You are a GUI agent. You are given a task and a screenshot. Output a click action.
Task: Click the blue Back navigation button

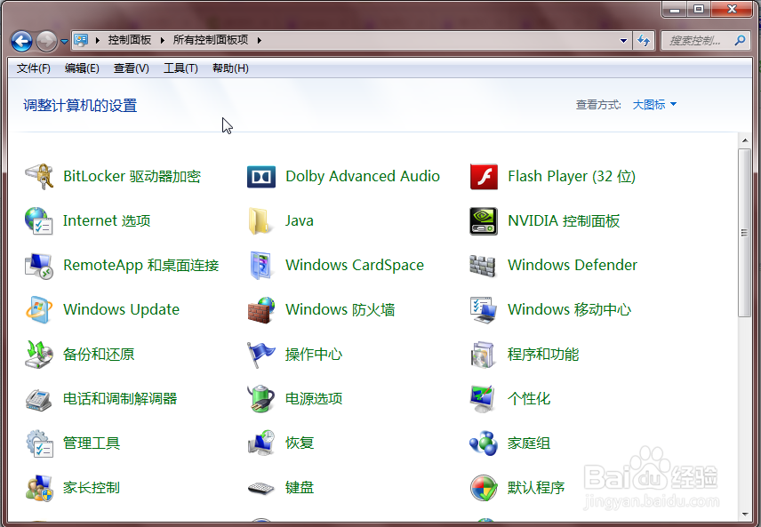(x=22, y=41)
